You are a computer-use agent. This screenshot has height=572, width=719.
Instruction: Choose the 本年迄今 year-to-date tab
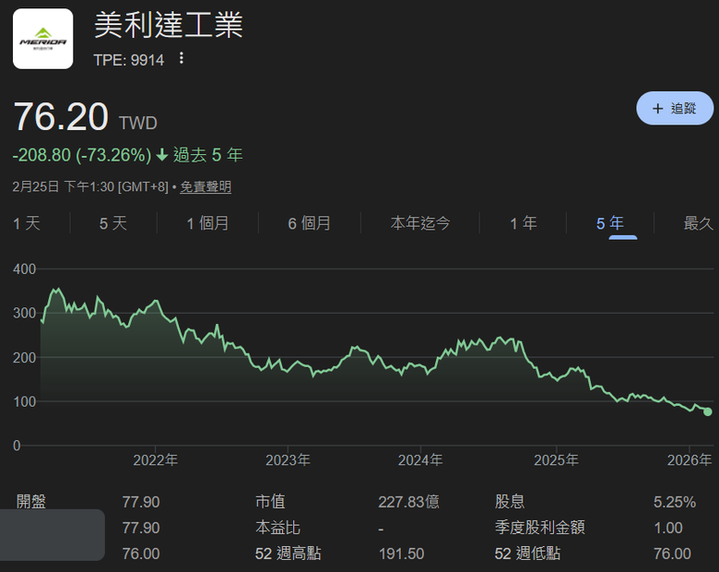pyautogui.click(x=420, y=223)
